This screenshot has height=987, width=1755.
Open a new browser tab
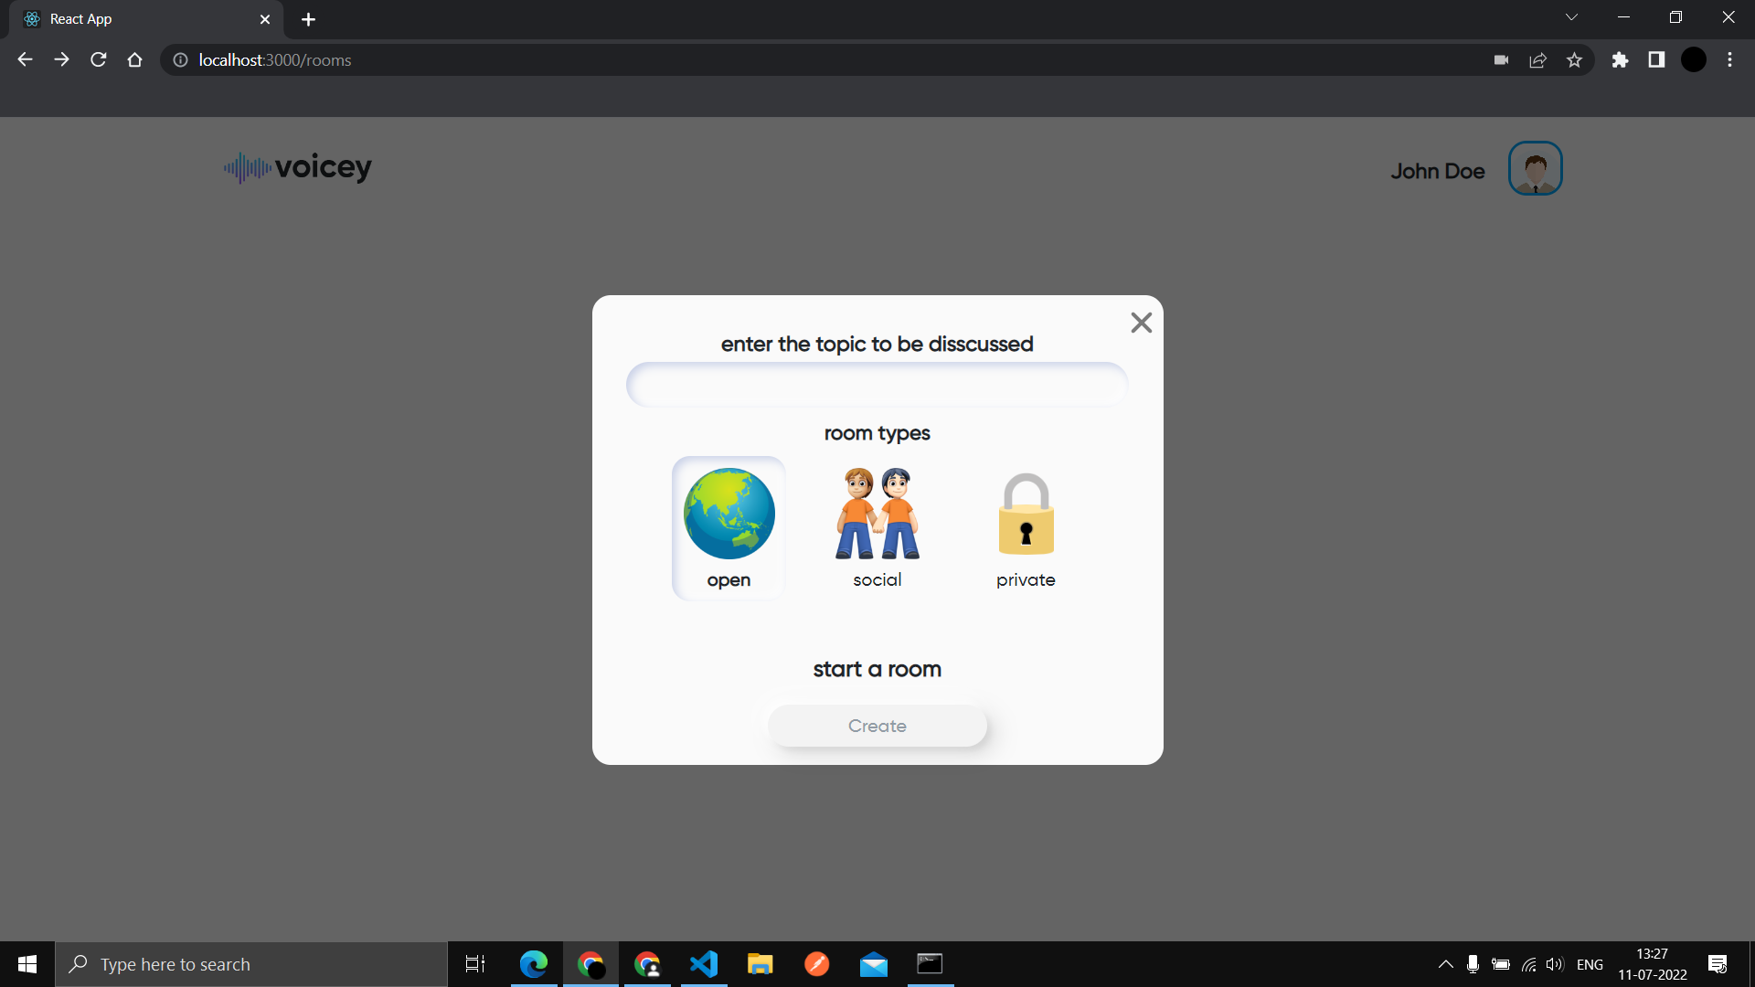coord(308,19)
